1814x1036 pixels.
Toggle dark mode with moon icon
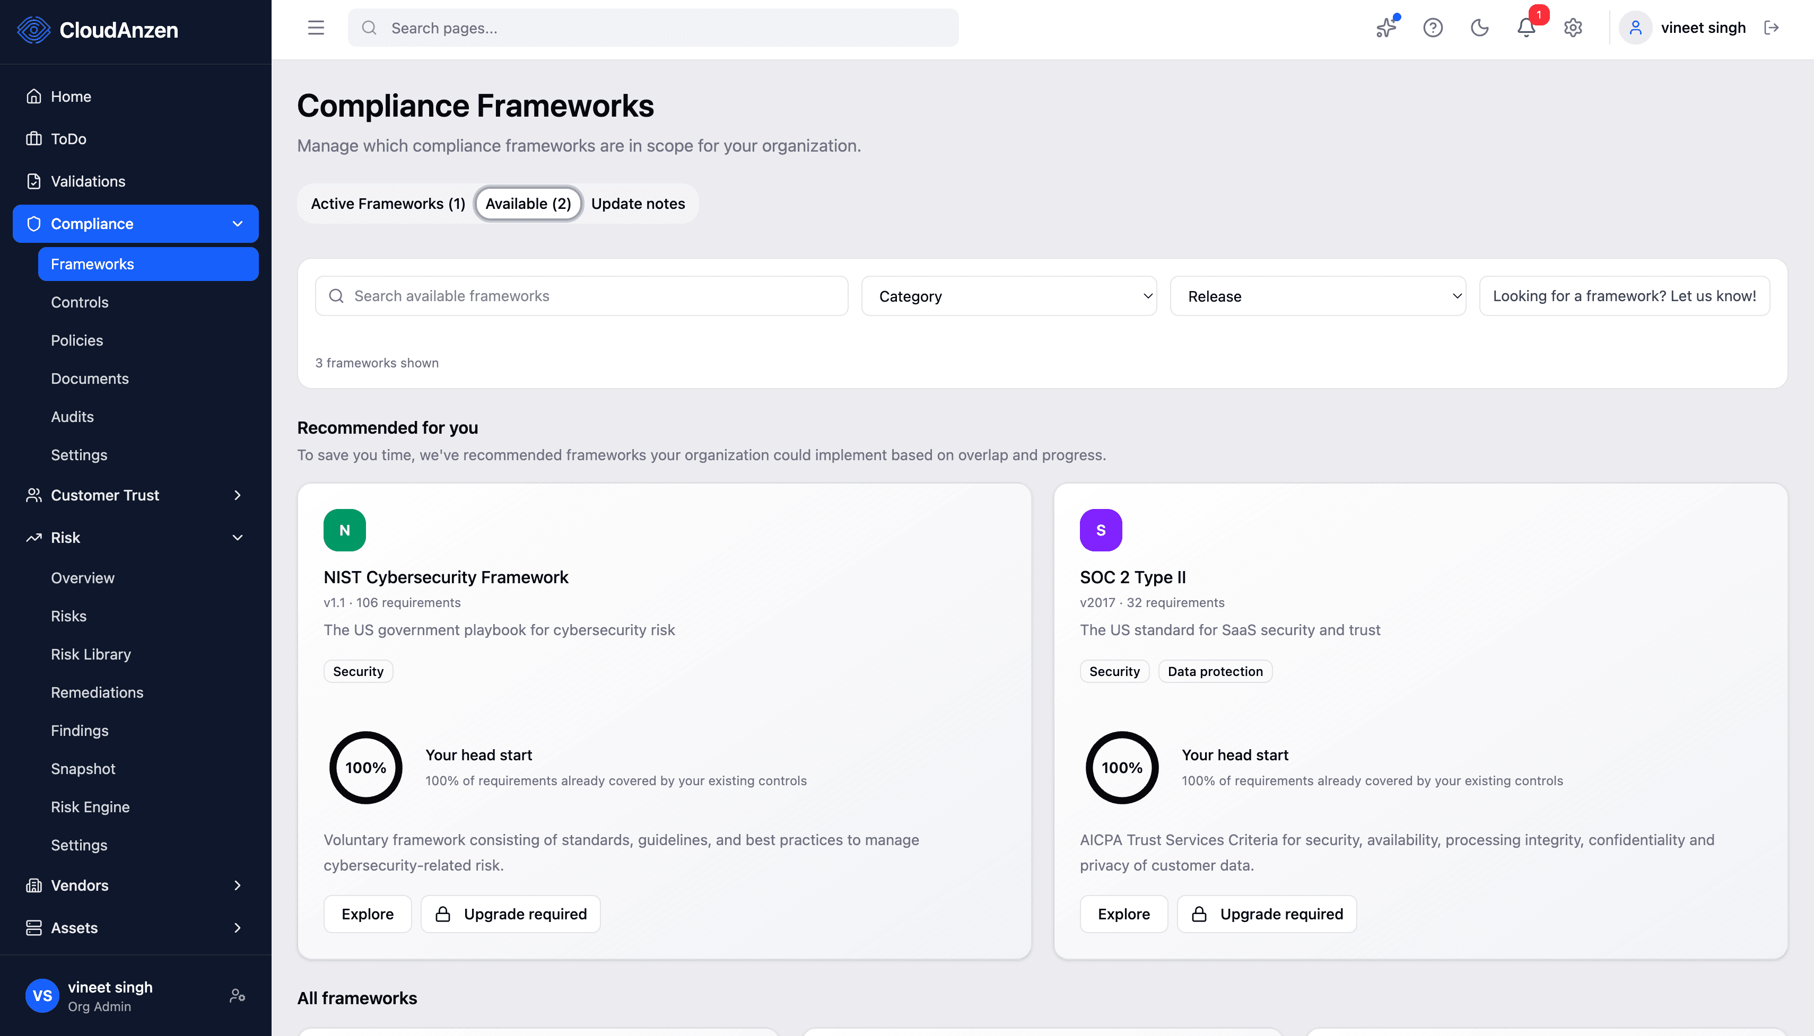[x=1479, y=28]
